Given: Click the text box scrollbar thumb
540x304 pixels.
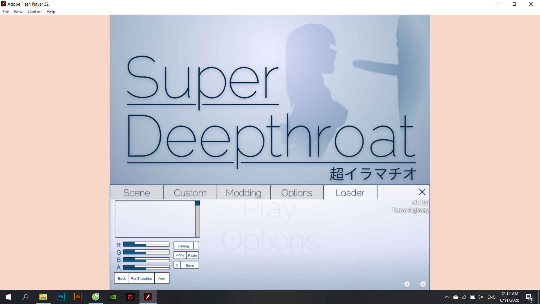Looking at the screenshot, I should (197, 203).
